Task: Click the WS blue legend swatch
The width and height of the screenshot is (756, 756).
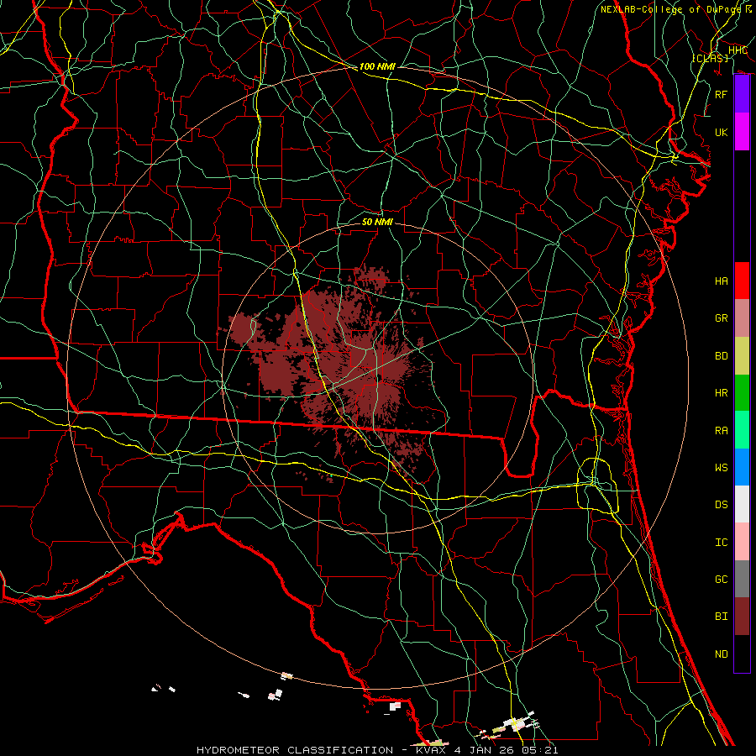Action: (x=742, y=467)
